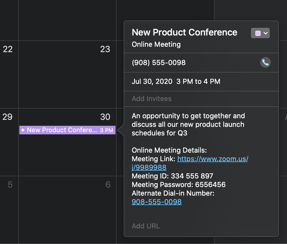Click the event description about Q3 launches

click(x=188, y=124)
